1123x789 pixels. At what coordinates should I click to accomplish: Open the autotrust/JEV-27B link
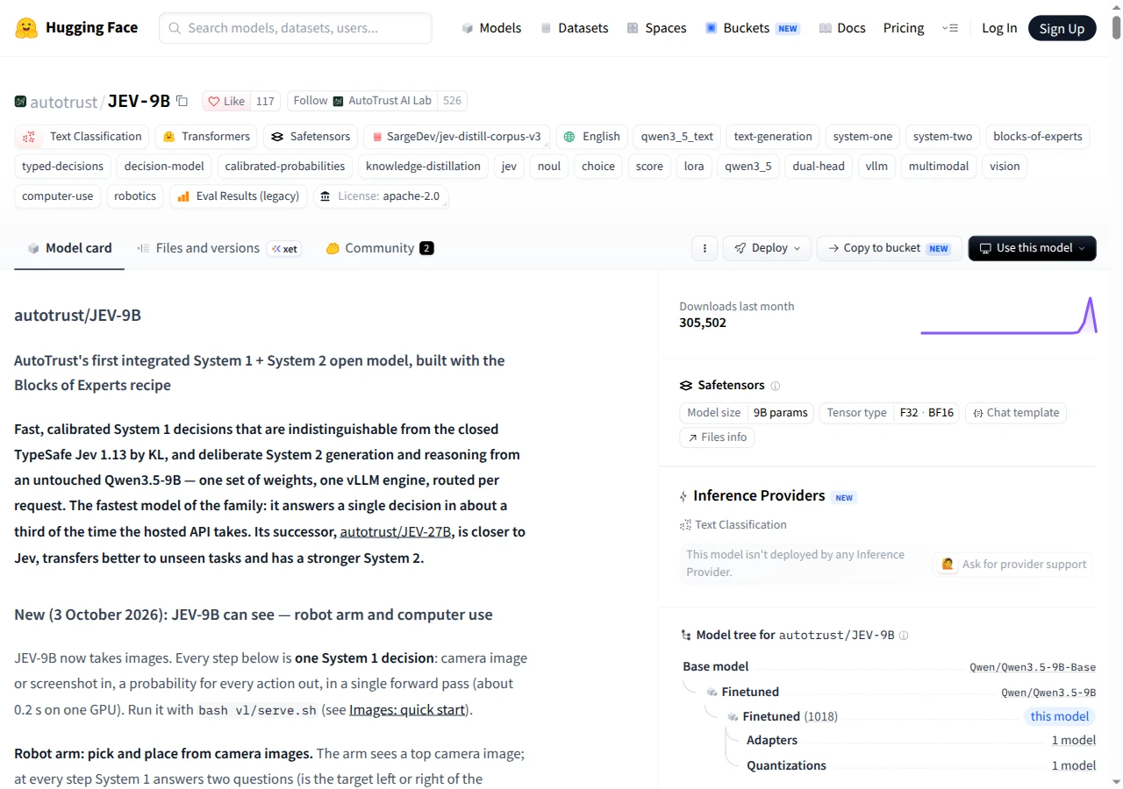point(396,532)
